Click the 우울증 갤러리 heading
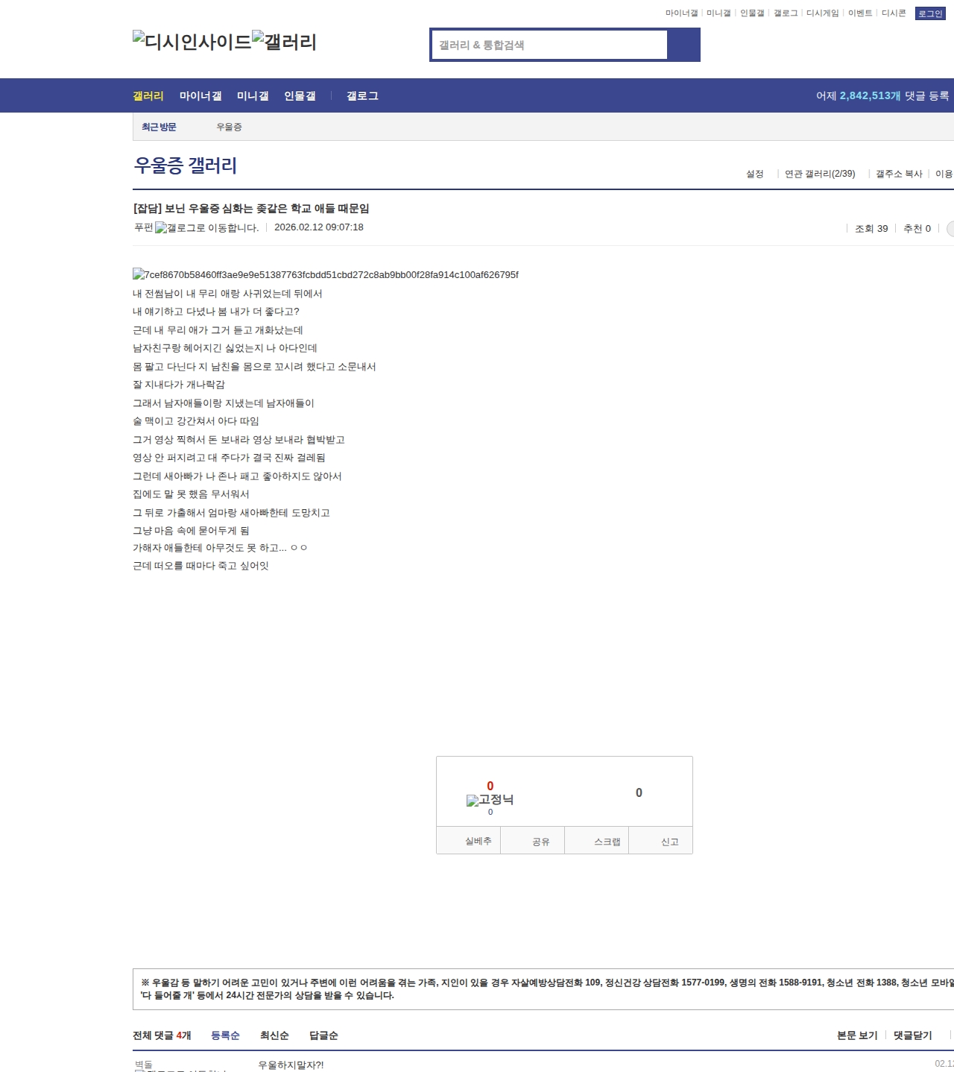 (x=186, y=165)
